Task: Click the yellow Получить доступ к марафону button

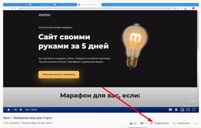Action: click(x=59, y=74)
